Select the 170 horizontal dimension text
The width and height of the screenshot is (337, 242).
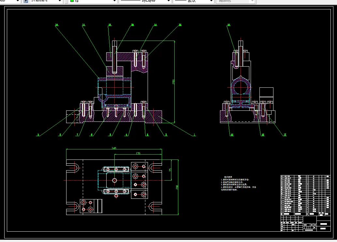coord(138,153)
